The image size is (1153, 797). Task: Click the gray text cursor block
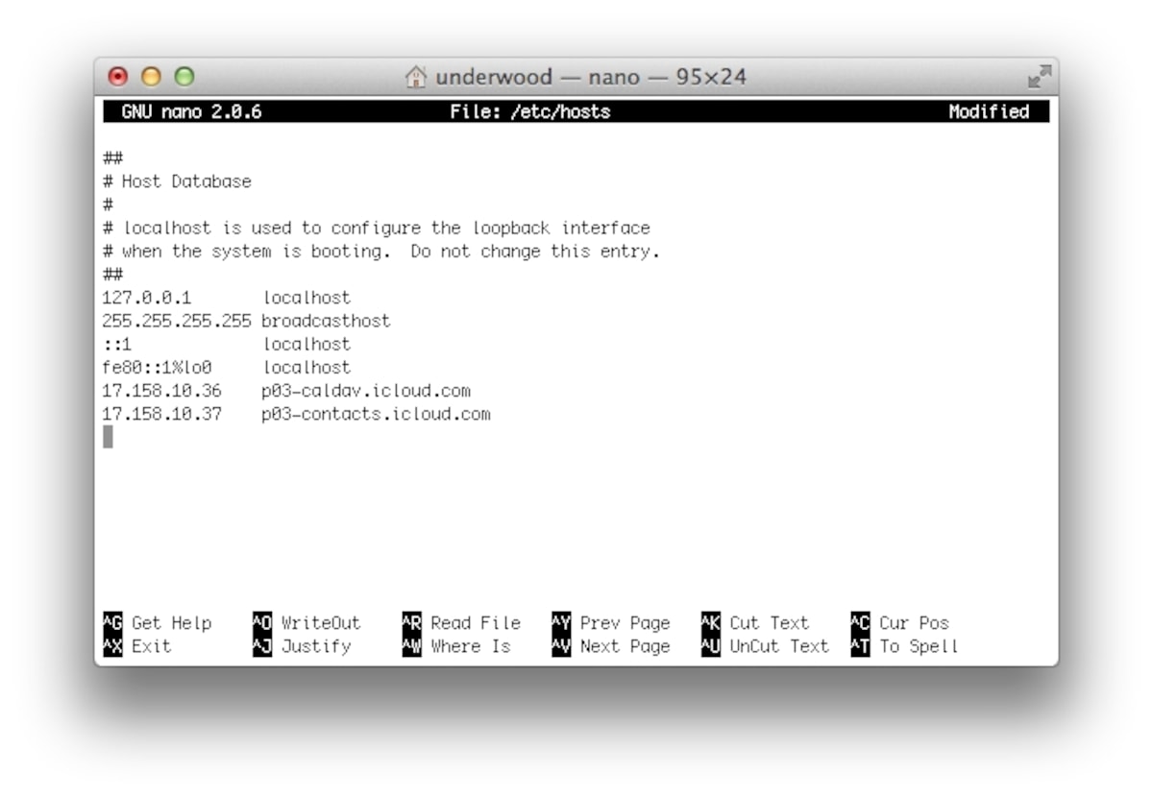(108, 438)
